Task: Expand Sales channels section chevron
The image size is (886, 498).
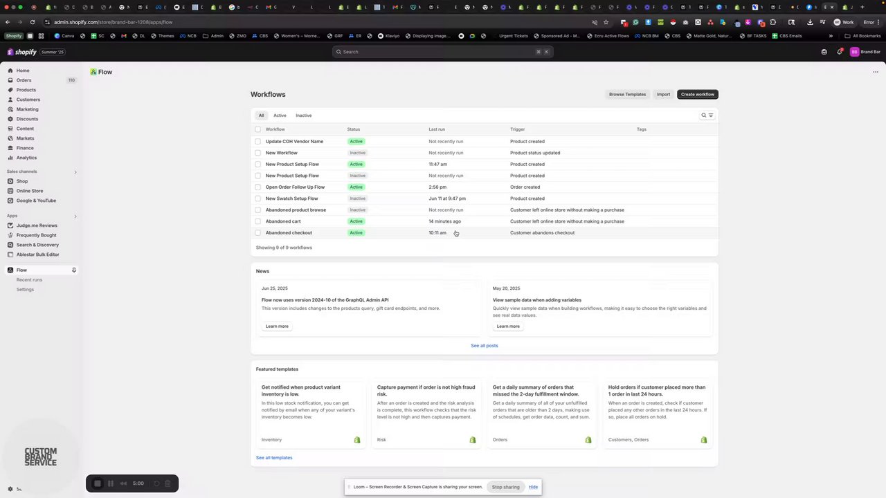Action: coord(75,172)
